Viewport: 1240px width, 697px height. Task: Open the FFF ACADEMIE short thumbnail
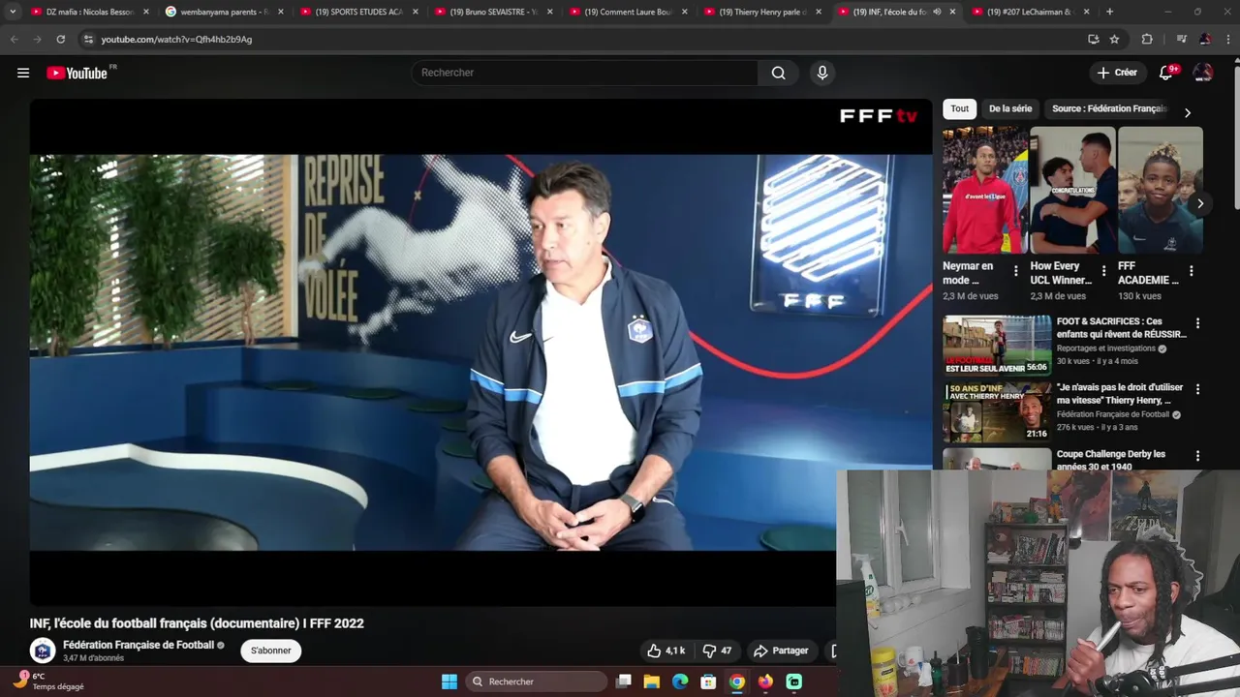click(x=1161, y=190)
